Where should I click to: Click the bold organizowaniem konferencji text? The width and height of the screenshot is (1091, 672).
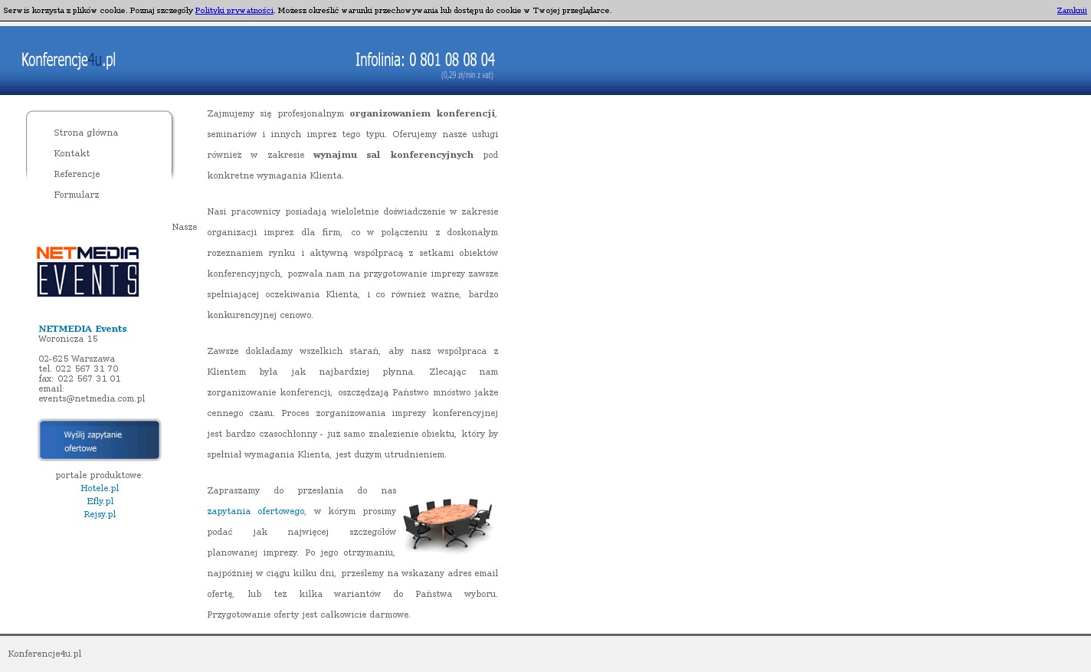coord(422,113)
